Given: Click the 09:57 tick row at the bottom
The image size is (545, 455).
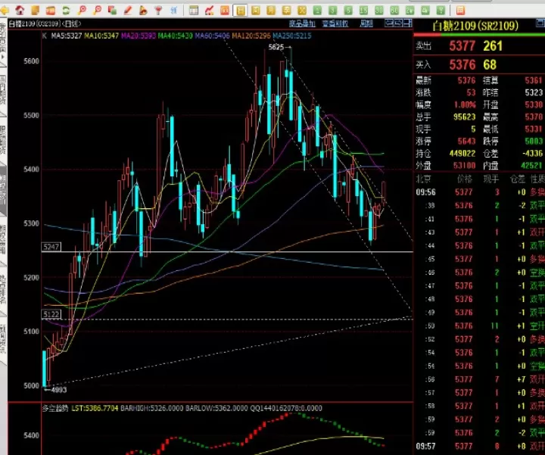Looking at the screenshot, I should click(x=480, y=446).
